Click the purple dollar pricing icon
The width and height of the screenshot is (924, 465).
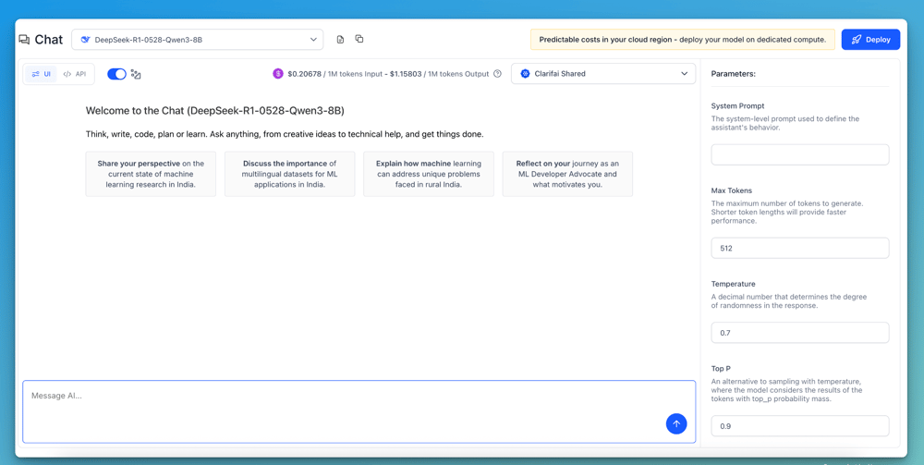(277, 74)
